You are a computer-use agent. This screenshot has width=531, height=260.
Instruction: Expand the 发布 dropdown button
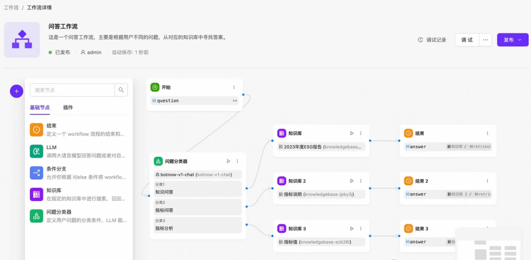click(513, 40)
